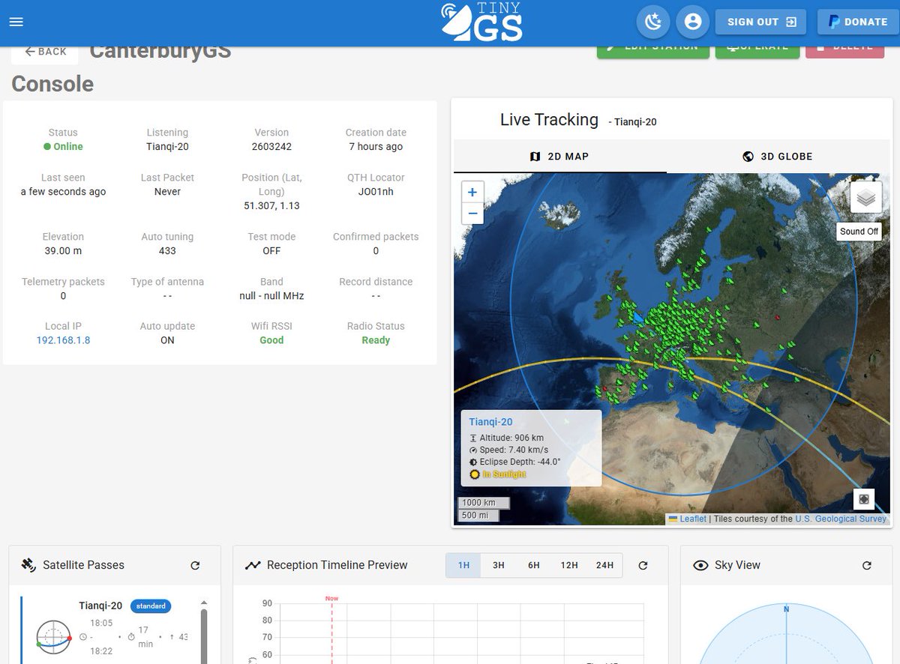Zoom out on the map
900x664 pixels.
tap(472, 214)
